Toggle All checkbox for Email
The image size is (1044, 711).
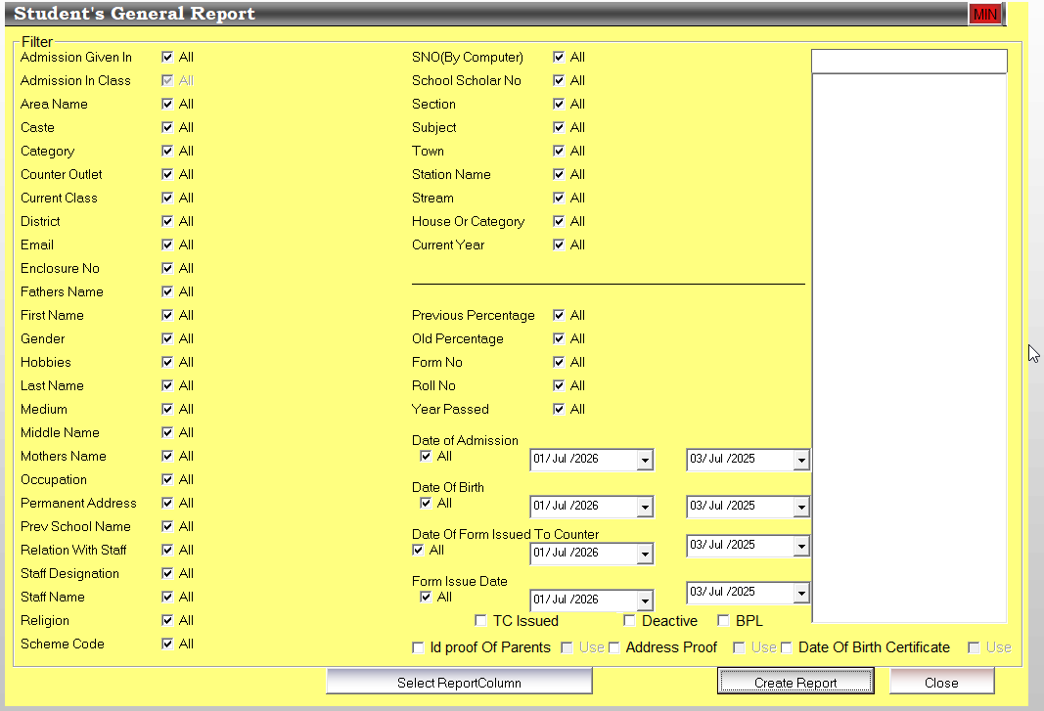point(167,245)
